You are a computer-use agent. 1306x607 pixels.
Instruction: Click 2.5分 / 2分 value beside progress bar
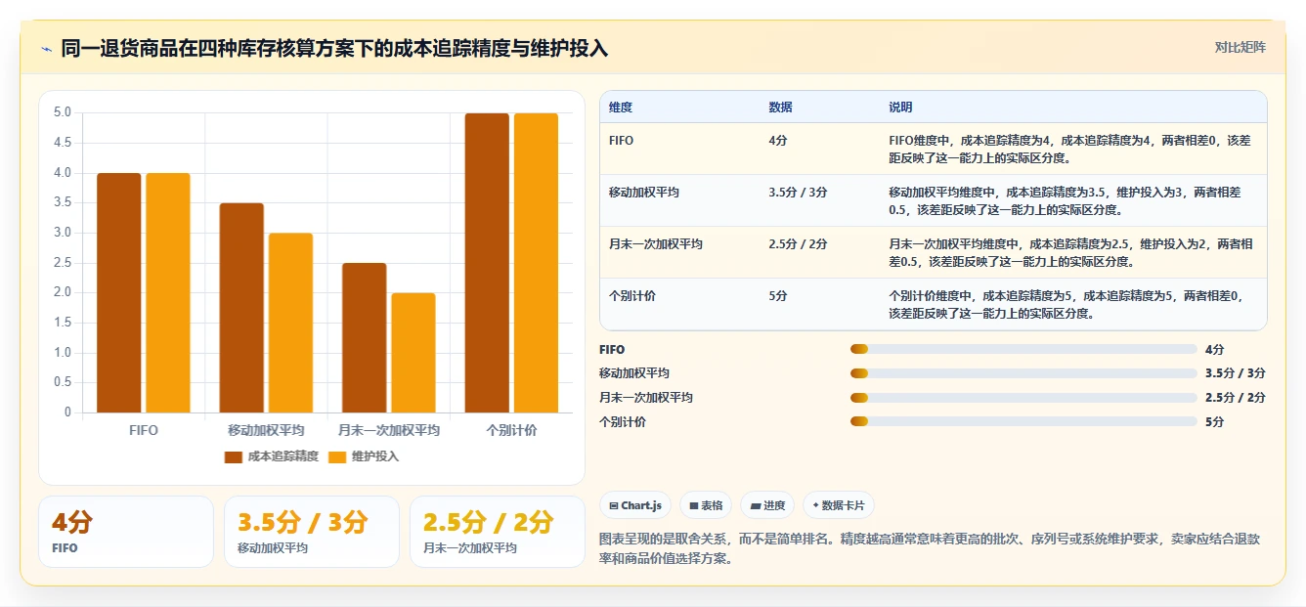[x=1236, y=398]
